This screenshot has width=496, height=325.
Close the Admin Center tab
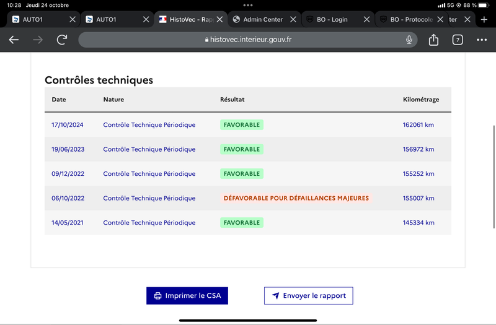(293, 20)
